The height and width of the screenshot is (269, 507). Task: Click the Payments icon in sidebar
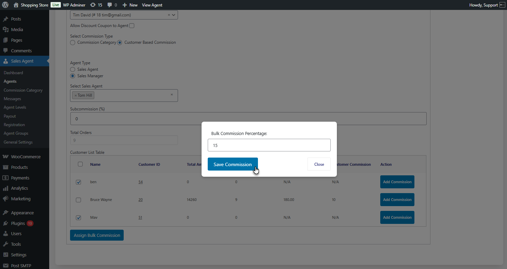pyautogui.click(x=5, y=178)
